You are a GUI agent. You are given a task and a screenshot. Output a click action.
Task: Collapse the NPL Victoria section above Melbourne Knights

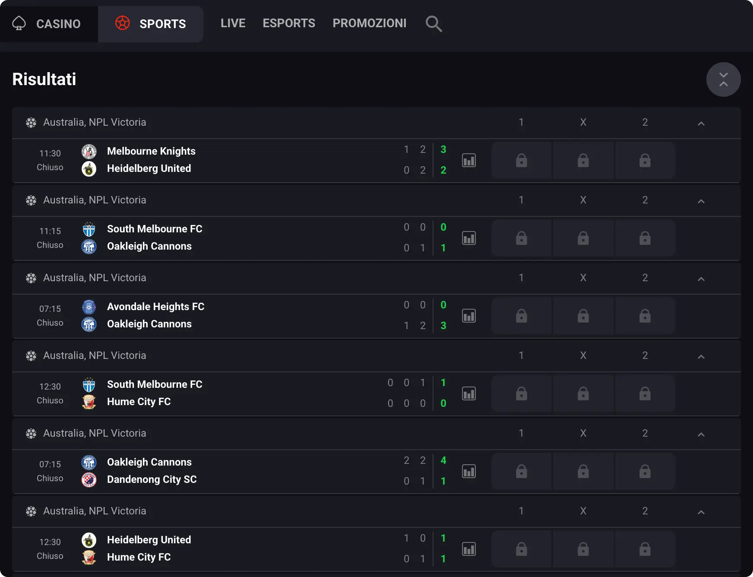[x=701, y=124]
